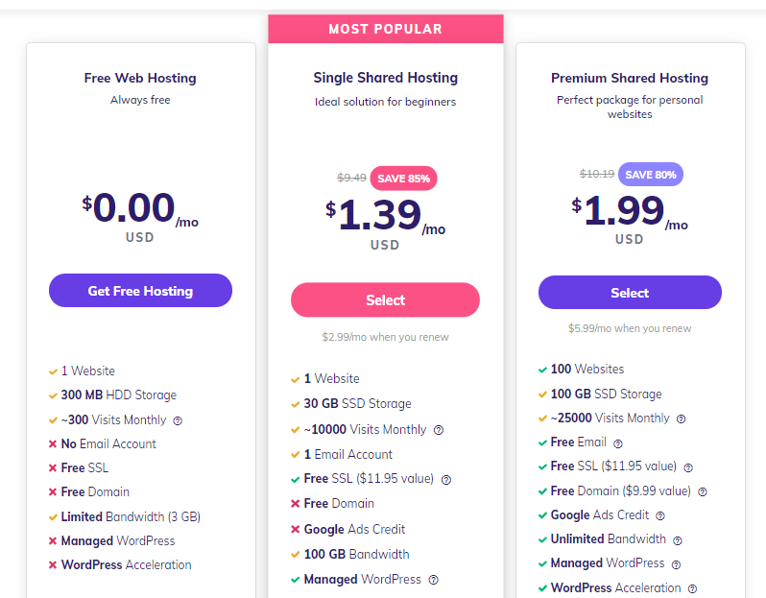Click the SAVE 85% badge
766x598 pixels.
click(x=403, y=179)
